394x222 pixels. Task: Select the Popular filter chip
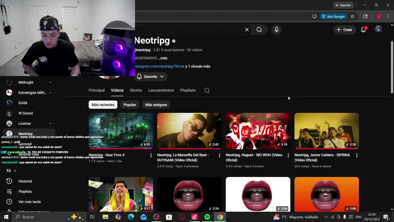pos(130,105)
